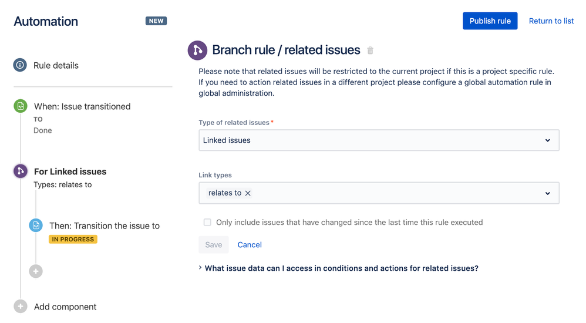586x323 pixels.
Task: Enable the Only include changed issues checkbox
Action: (207, 223)
